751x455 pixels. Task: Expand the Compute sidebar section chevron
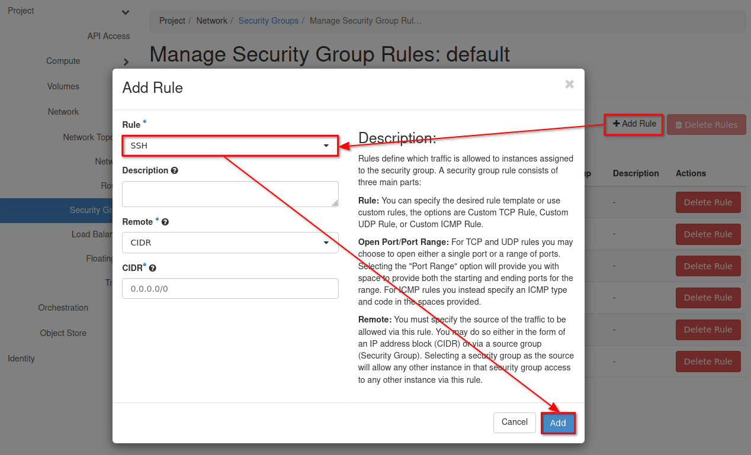(126, 62)
